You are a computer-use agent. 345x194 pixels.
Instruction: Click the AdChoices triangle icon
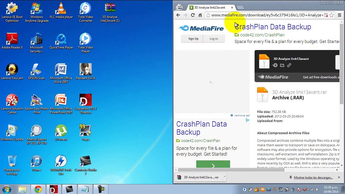pyautogui.click(x=247, y=120)
